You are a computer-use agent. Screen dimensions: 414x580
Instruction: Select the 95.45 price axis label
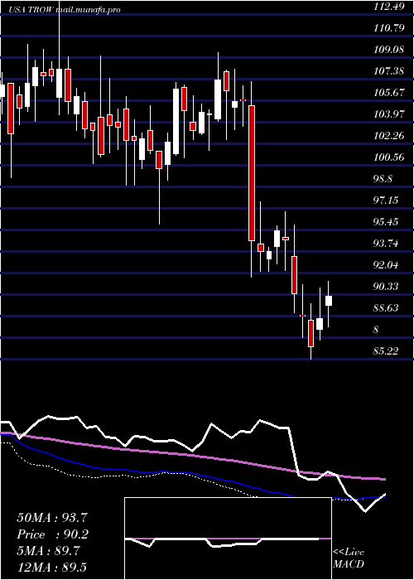click(x=386, y=221)
